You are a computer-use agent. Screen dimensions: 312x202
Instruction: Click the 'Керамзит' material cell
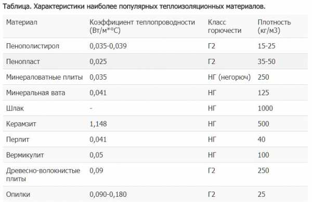tap(21, 124)
